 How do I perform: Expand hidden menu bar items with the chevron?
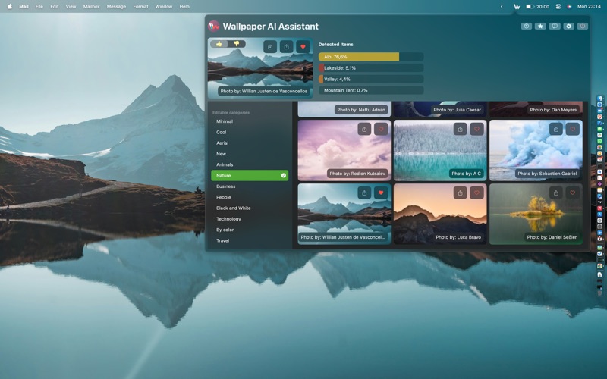point(502,6)
